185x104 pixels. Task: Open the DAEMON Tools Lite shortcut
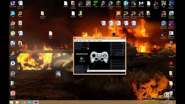[x=13, y=65]
